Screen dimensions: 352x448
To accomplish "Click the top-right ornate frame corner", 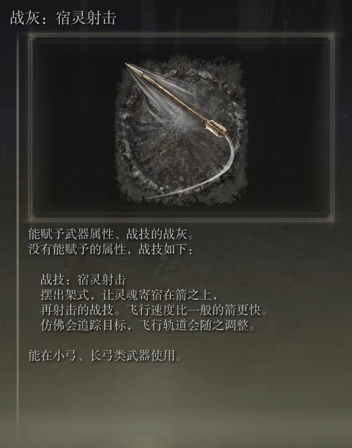I will 331,37.
